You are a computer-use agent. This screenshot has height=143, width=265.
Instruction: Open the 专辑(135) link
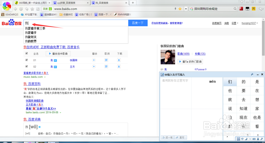[x=200, y=54]
